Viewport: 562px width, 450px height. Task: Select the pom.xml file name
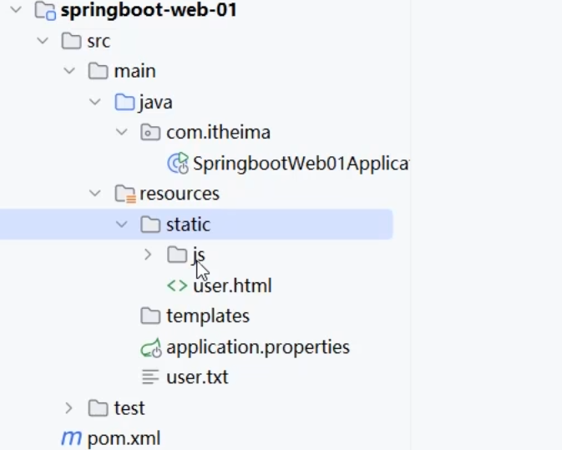[x=124, y=438]
